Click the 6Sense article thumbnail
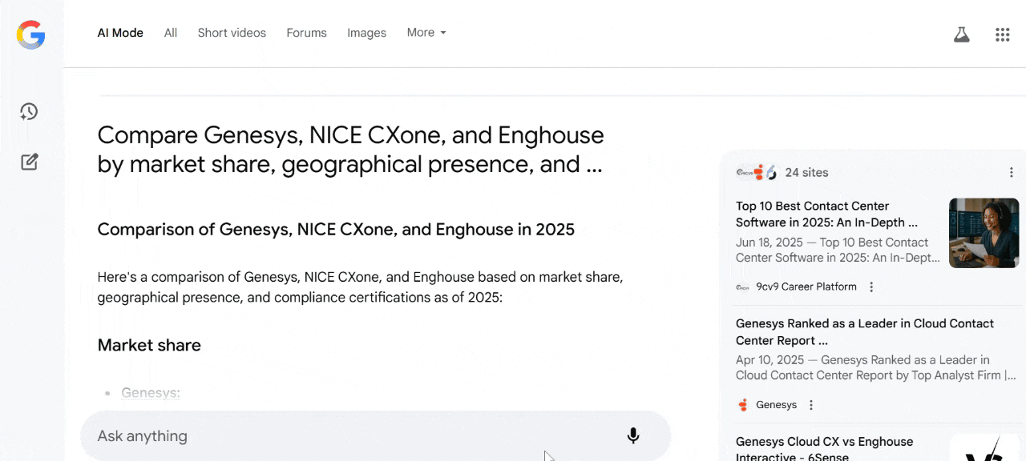The width and height of the screenshot is (1026, 461). [984, 447]
